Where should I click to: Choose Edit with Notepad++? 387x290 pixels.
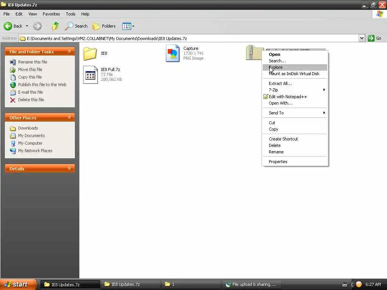295,97
